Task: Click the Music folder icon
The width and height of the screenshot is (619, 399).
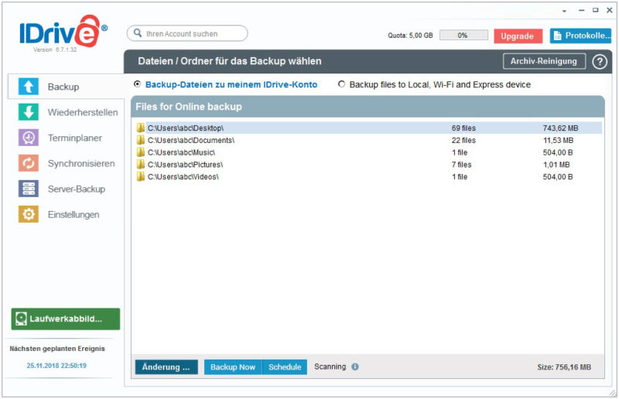Action: [141, 152]
